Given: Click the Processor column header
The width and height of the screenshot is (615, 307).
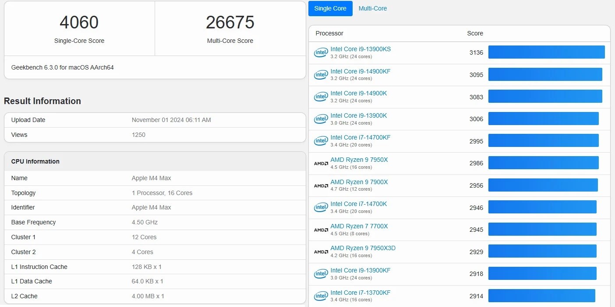Looking at the screenshot, I should [329, 33].
